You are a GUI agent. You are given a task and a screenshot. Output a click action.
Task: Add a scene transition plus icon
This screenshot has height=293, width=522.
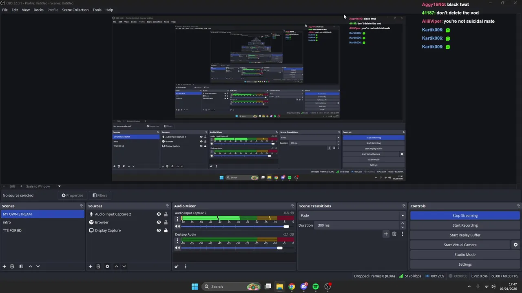(386, 234)
